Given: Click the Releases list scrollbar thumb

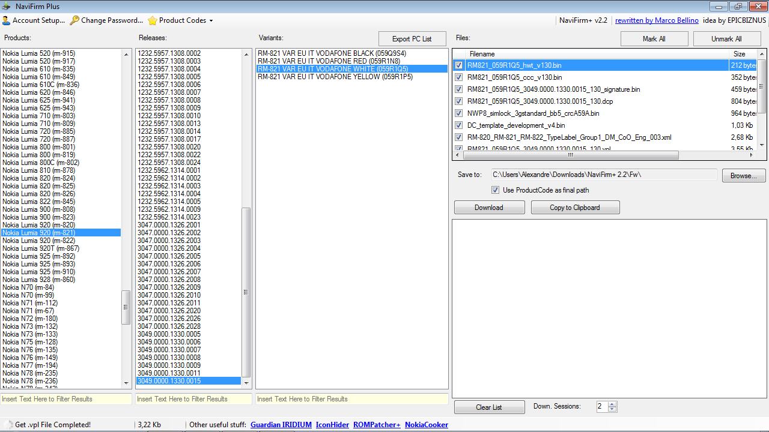Looking at the screenshot, I should tap(246, 292).
